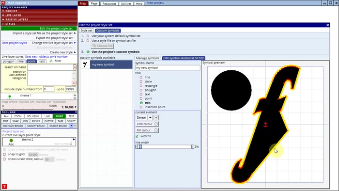Choose the circle tool radio
339x191 pixels.
[x=141, y=81]
